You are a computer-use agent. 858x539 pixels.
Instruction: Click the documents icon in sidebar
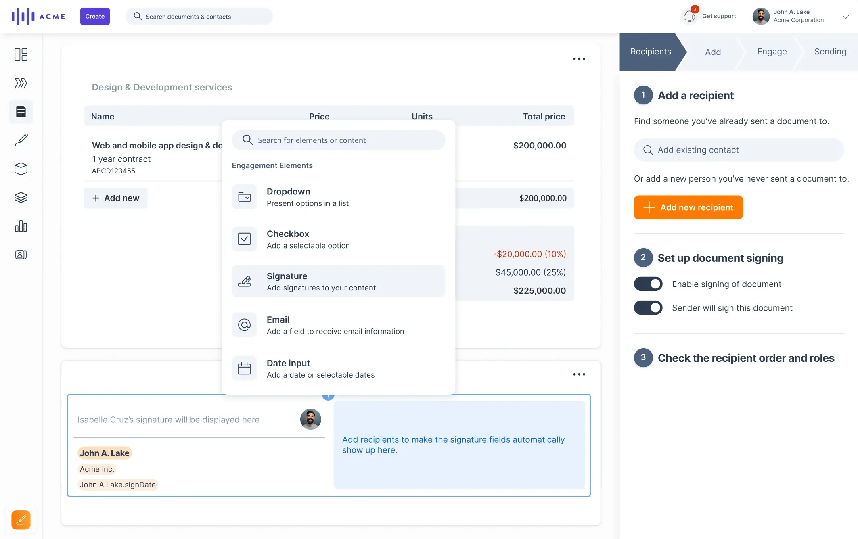(x=21, y=112)
